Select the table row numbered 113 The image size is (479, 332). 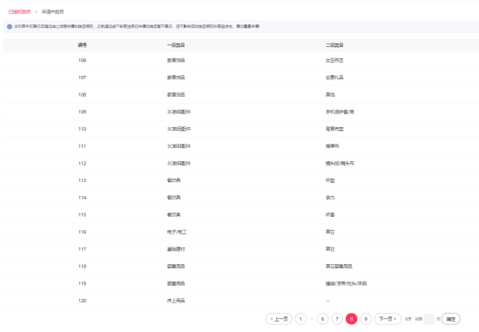241,180
